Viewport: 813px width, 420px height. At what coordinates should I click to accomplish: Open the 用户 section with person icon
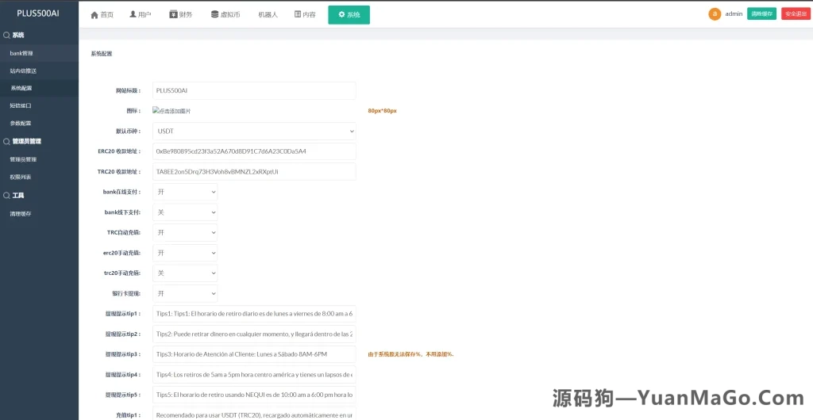[x=140, y=15]
